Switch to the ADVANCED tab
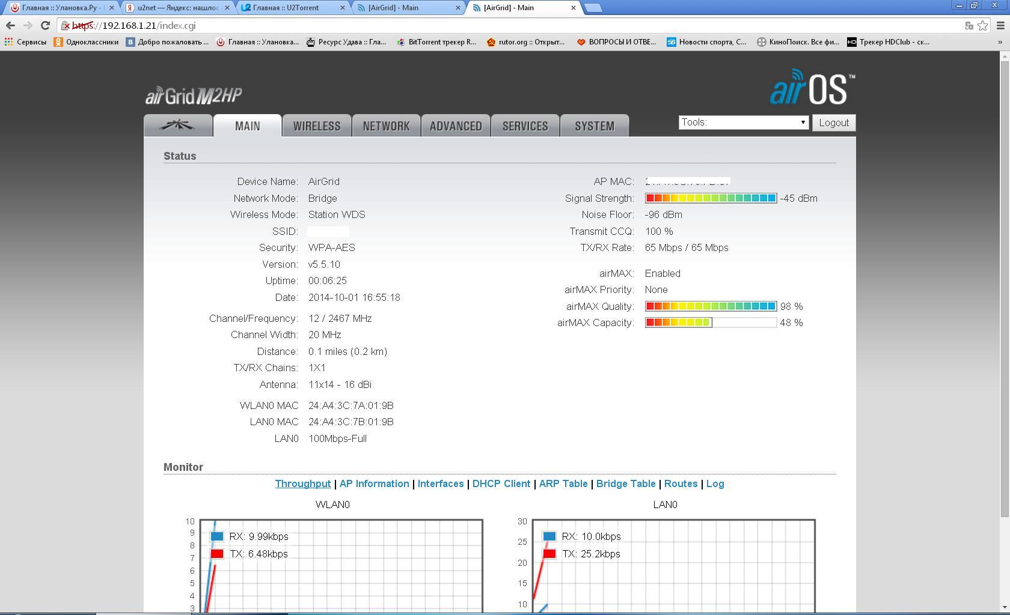 (x=456, y=126)
